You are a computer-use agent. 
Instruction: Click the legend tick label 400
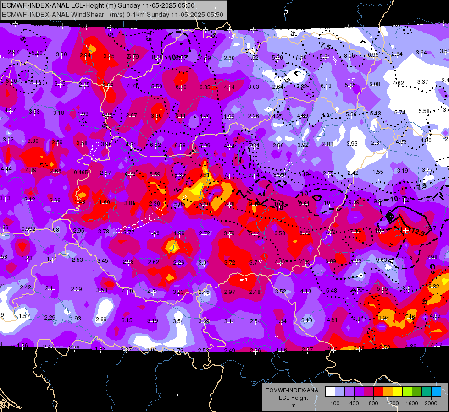point(354,403)
